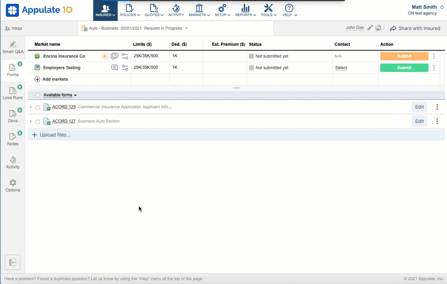Screen dimensions: 447x284
Task: Open the settings sliders for Employers Testing
Action: coord(125,68)
